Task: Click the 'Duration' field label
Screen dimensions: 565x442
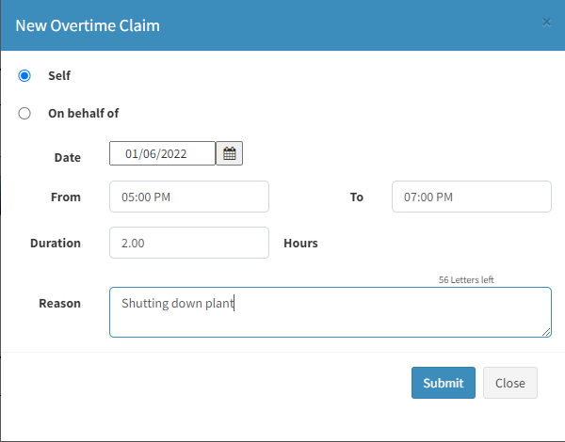Action: click(x=56, y=243)
